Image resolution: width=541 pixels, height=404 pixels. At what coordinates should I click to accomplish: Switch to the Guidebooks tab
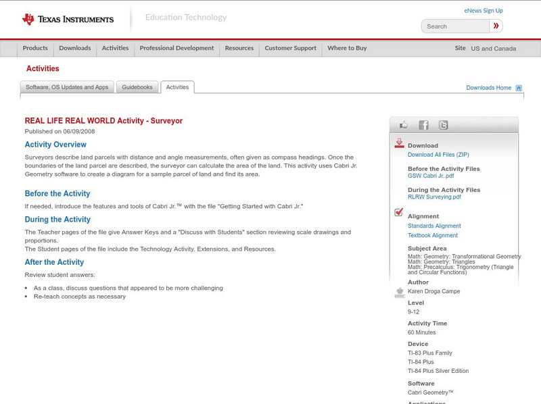[x=137, y=87]
